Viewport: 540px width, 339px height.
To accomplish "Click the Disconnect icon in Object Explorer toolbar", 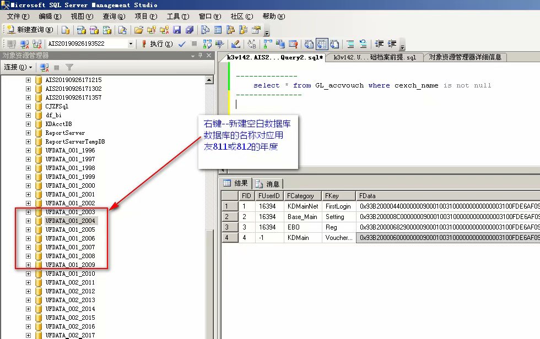I will tap(44, 67).
